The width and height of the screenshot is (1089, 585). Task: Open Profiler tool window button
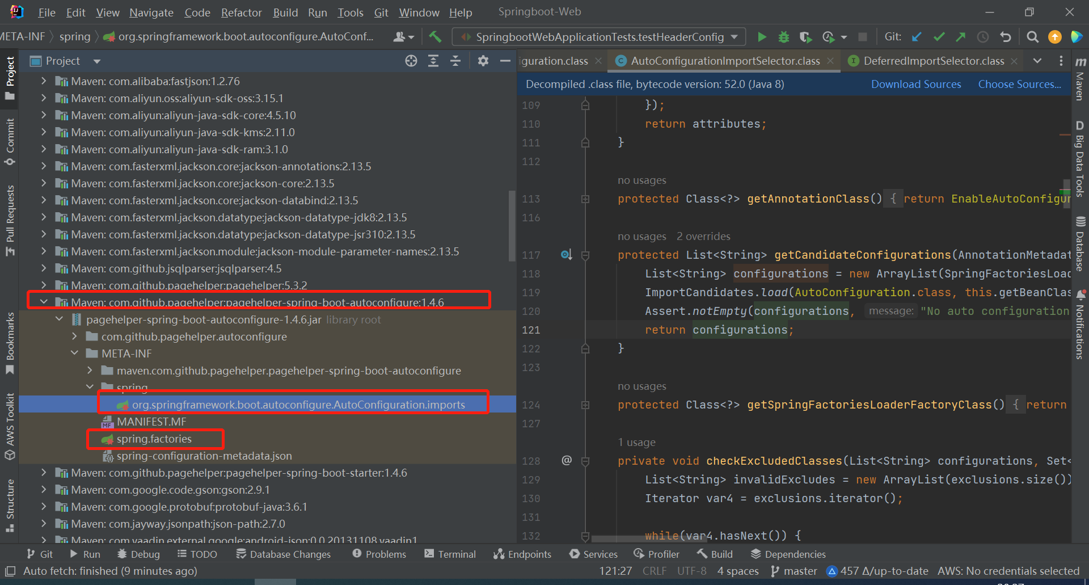tap(656, 554)
